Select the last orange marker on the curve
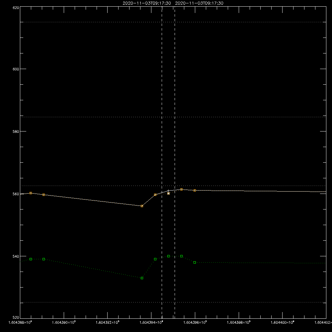The width and height of the screenshot is (332, 332). pyautogui.click(x=195, y=190)
